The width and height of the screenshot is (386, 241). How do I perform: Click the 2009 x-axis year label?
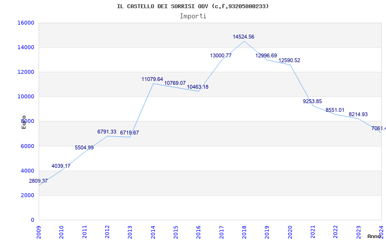[39, 232]
